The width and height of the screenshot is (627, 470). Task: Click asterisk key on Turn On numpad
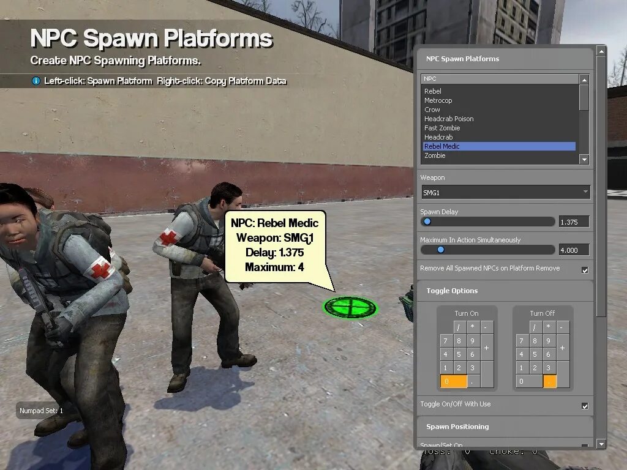[473, 327]
